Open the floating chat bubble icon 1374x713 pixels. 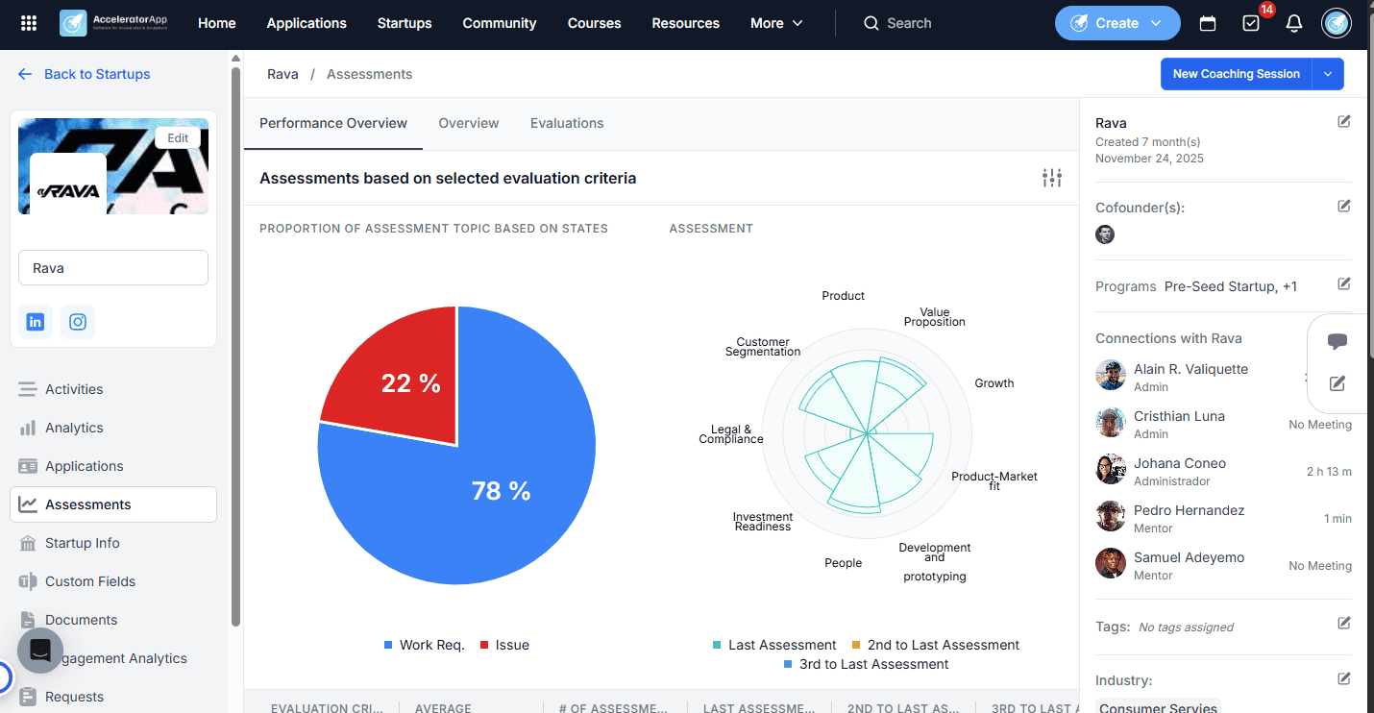pyautogui.click(x=1337, y=341)
